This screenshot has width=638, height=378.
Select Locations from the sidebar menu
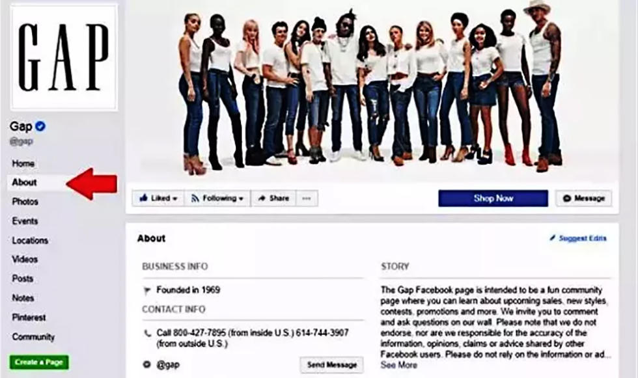(30, 240)
